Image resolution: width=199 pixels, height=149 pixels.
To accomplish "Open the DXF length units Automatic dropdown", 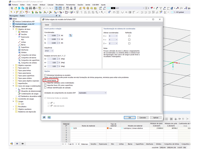I will (92, 93).
